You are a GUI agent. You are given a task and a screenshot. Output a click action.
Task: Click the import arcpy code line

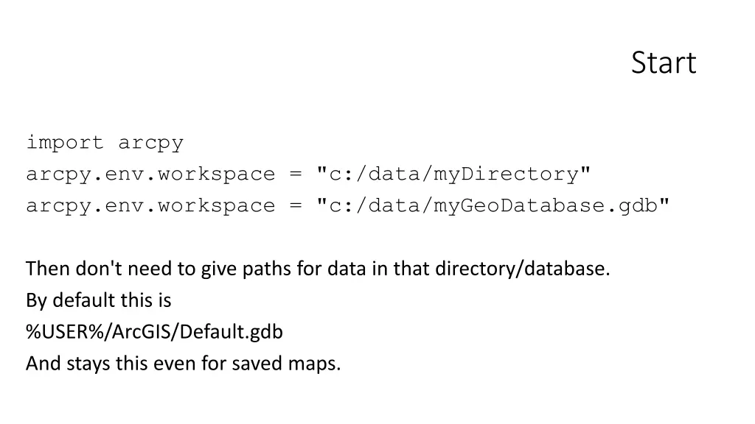pos(105,144)
